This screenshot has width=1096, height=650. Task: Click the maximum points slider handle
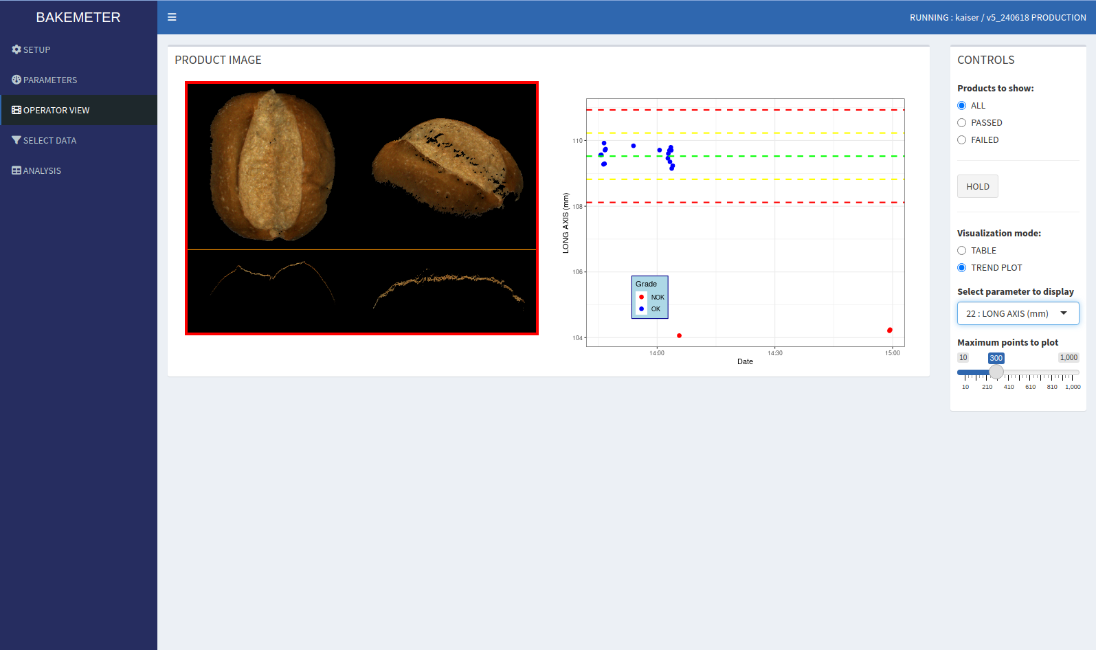[996, 372]
